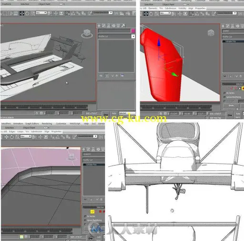Open Hierarchy panel tab in top-left window

point(109,26)
